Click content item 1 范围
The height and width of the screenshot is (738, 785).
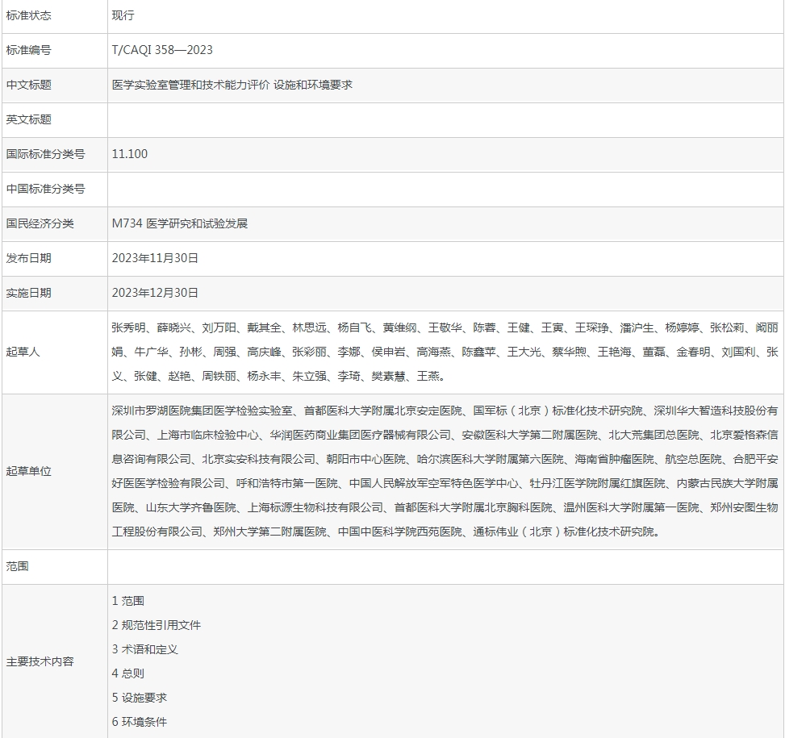click(x=128, y=601)
